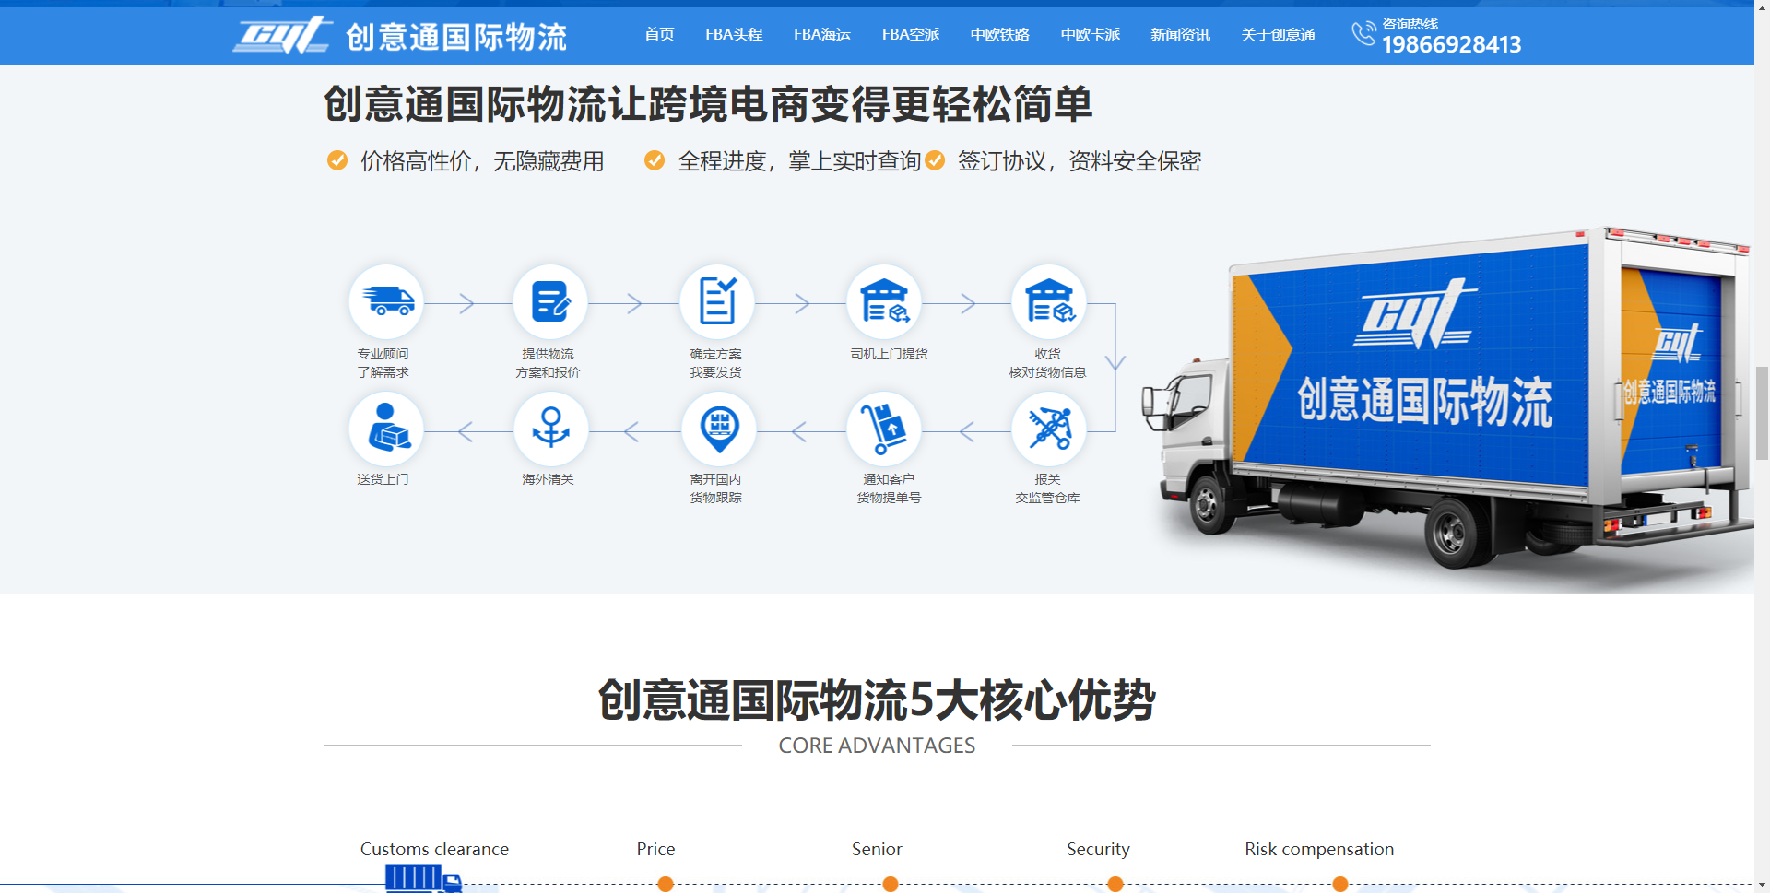
Task: Open the 司机上门提货 warehouse icon
Action: point(884,301)
